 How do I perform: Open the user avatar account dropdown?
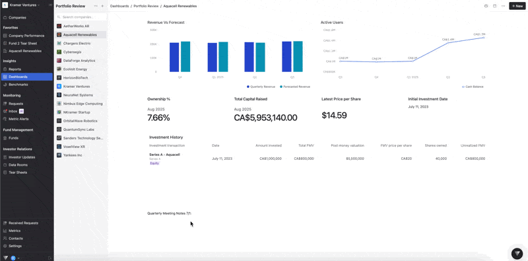pos(15,258)
